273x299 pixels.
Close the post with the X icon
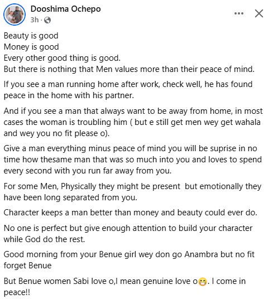click(x=259, y=13)
